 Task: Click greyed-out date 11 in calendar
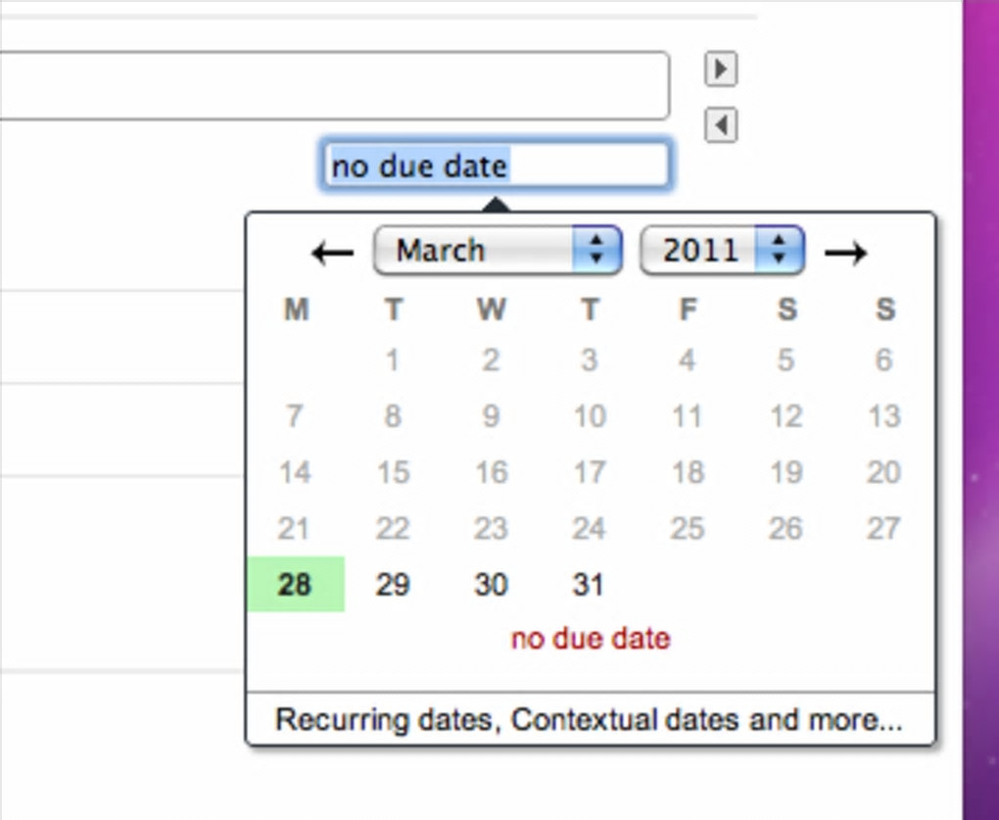[688, 416]
